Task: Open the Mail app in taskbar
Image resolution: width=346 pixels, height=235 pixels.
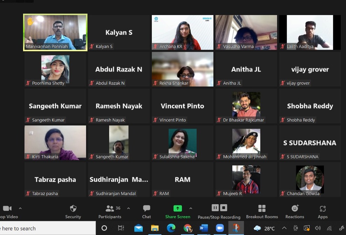Action: (x=138, y=228)
